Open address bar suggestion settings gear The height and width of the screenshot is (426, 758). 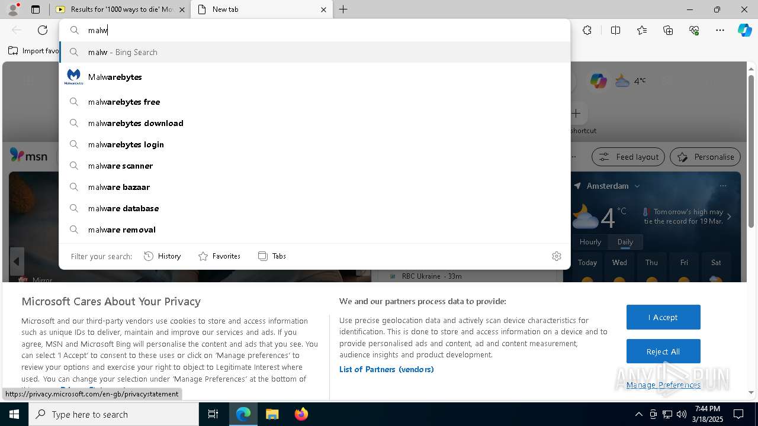(x=557, y=256)
